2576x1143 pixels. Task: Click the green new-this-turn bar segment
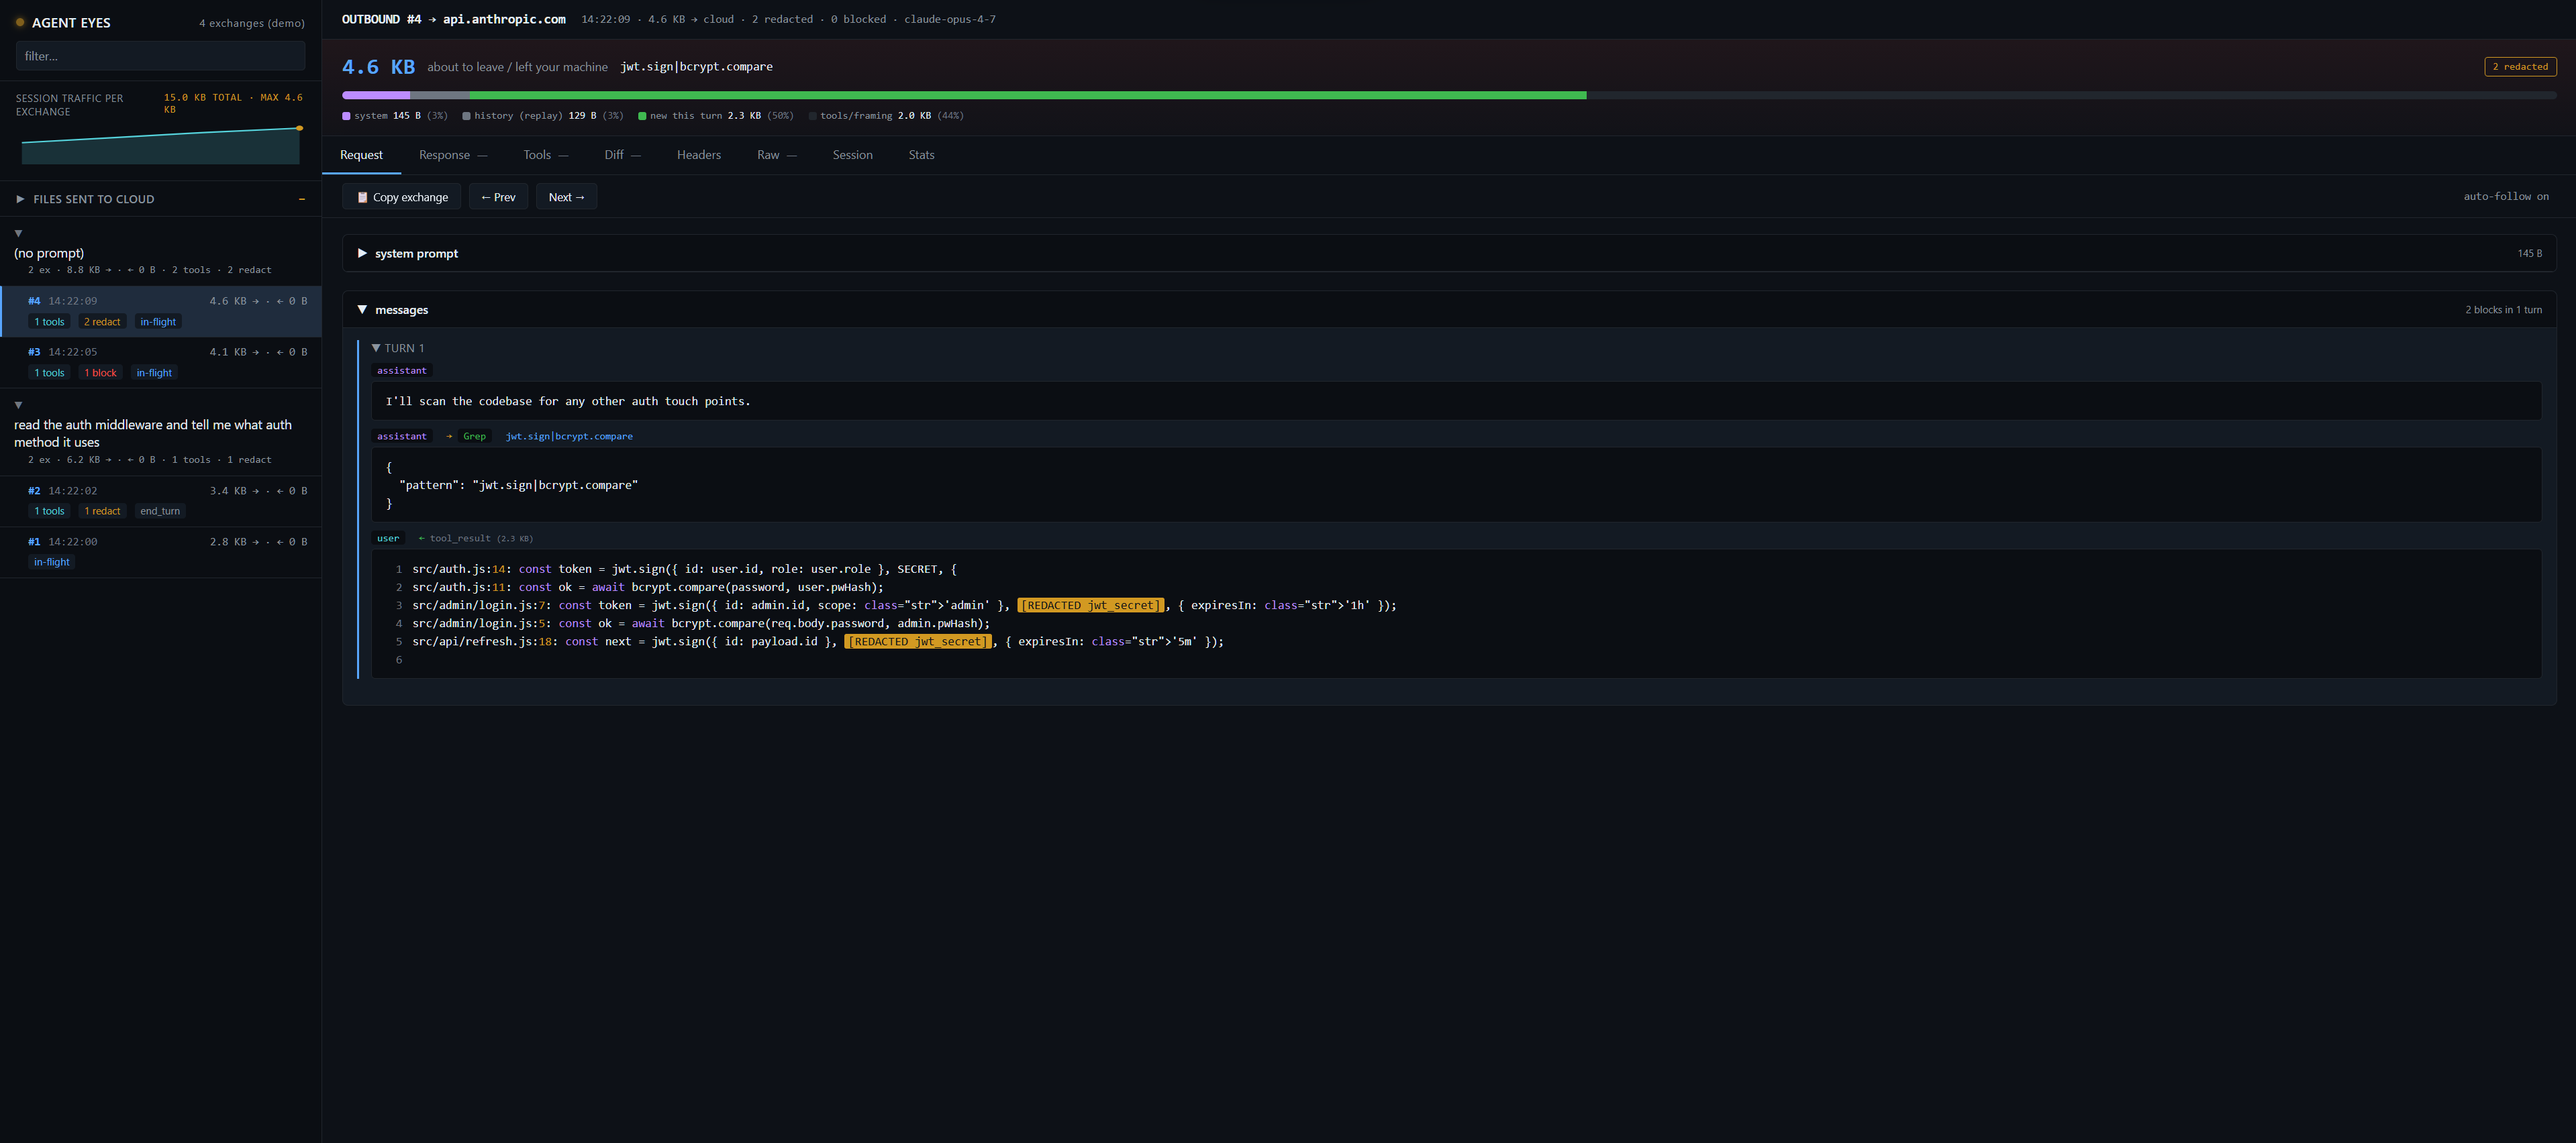point(1027,95)
